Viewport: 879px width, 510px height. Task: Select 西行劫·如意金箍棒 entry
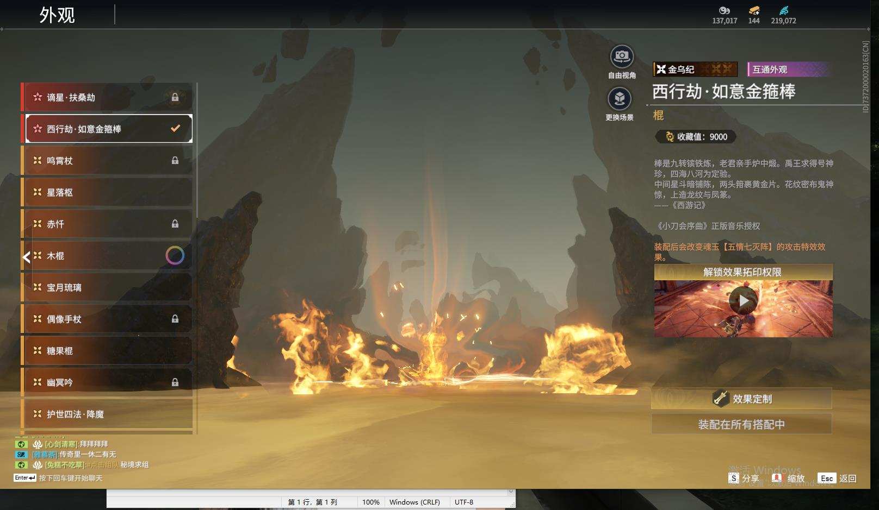(x=107, y=129)
